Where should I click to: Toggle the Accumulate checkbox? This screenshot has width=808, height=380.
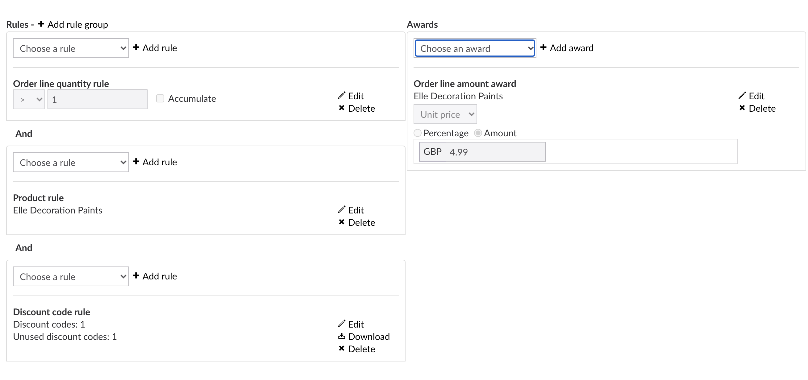pos(160,98)
